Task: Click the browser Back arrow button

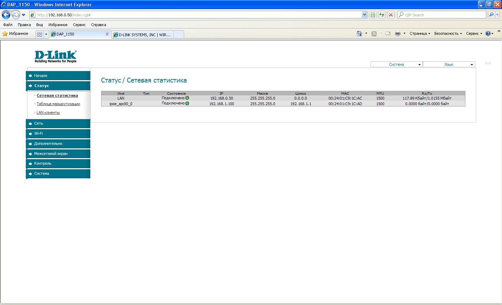Action: pos(6,15)
